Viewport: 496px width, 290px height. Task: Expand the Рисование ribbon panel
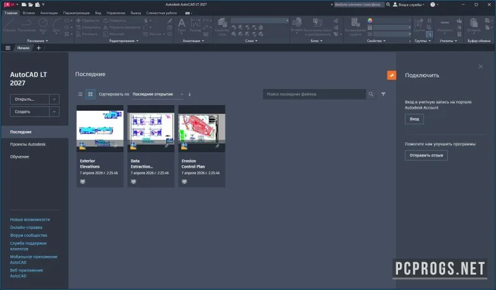[x=37, y=41]
